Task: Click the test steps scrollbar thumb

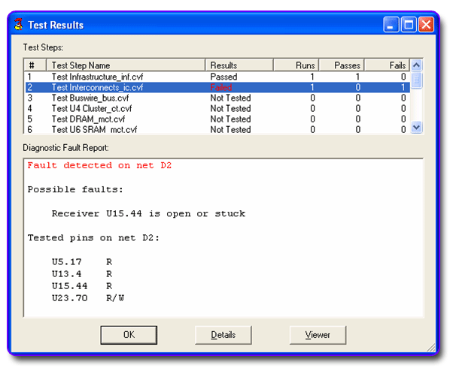Action: [x=416, y=80]
